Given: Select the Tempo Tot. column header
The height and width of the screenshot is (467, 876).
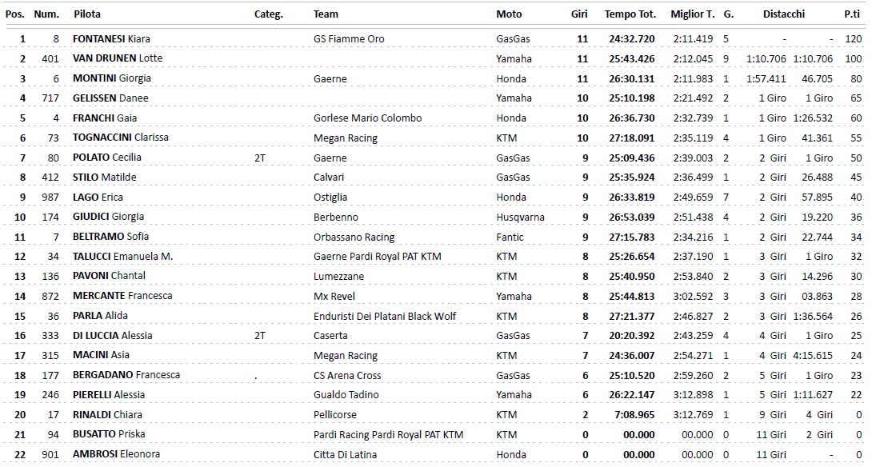Looking at the screenshot, I should 630,14.
